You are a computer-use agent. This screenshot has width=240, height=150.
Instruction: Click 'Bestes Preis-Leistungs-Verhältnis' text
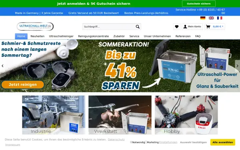pos(146,13)
